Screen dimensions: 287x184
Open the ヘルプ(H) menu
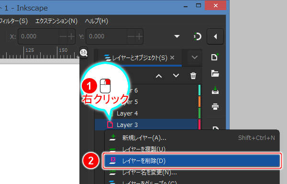click(97, 21)
